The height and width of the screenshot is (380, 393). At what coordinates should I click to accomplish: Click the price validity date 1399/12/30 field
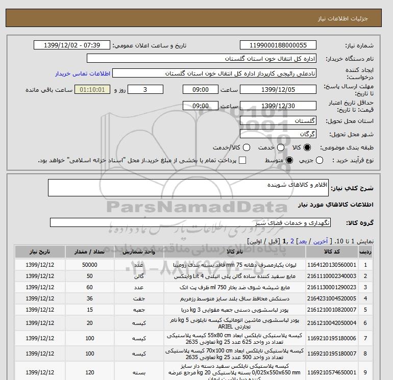pos(278,106)
